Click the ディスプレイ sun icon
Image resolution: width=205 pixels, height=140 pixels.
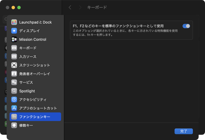[x=14, y=31]
